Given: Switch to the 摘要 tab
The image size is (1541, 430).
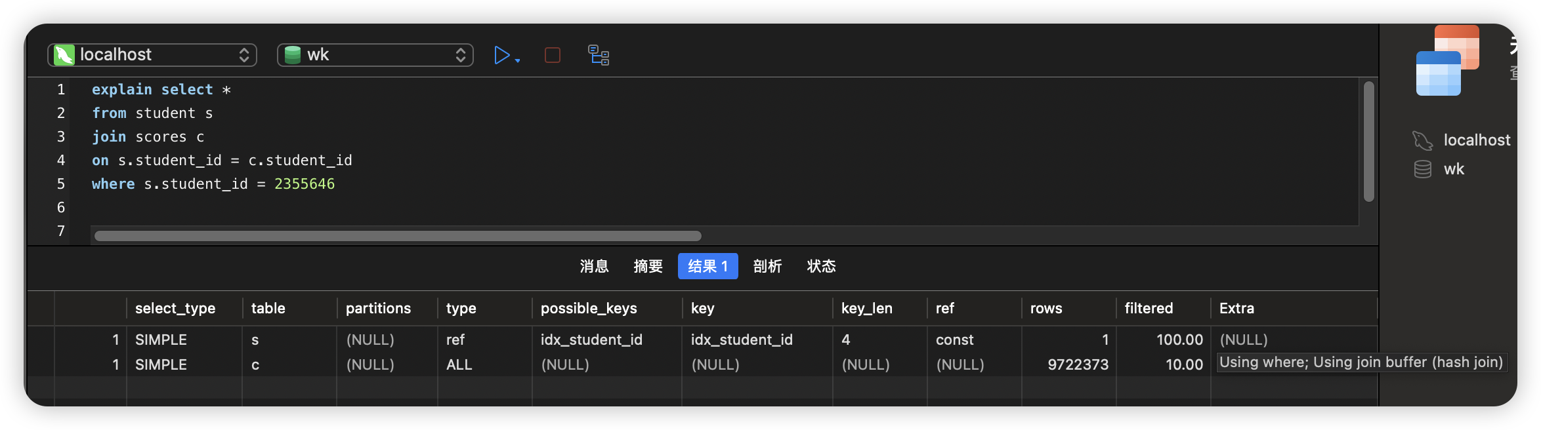Looking at the screenshot, I should point(648,266).
